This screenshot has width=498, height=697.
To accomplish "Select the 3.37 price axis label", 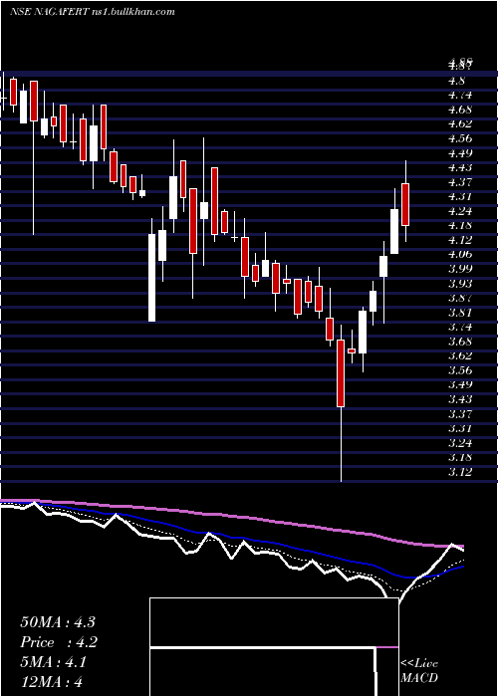I will coord(460,414).
